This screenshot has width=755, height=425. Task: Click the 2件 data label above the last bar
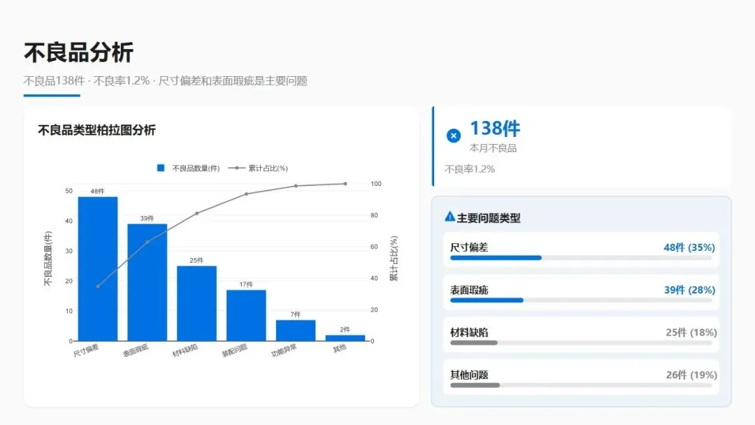tap(345, 330)
